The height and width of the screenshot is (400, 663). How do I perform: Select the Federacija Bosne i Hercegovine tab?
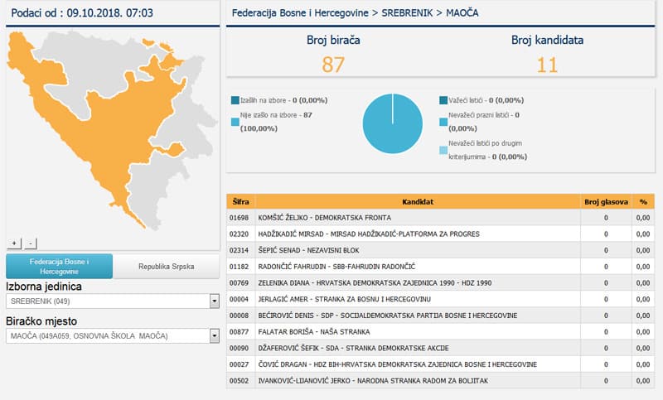[x=59, y=266]
